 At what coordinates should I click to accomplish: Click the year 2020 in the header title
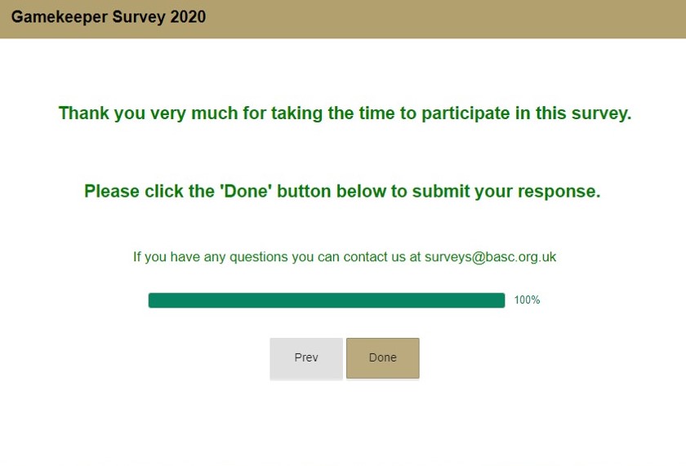pyautogui.click(x=188, y=17)
